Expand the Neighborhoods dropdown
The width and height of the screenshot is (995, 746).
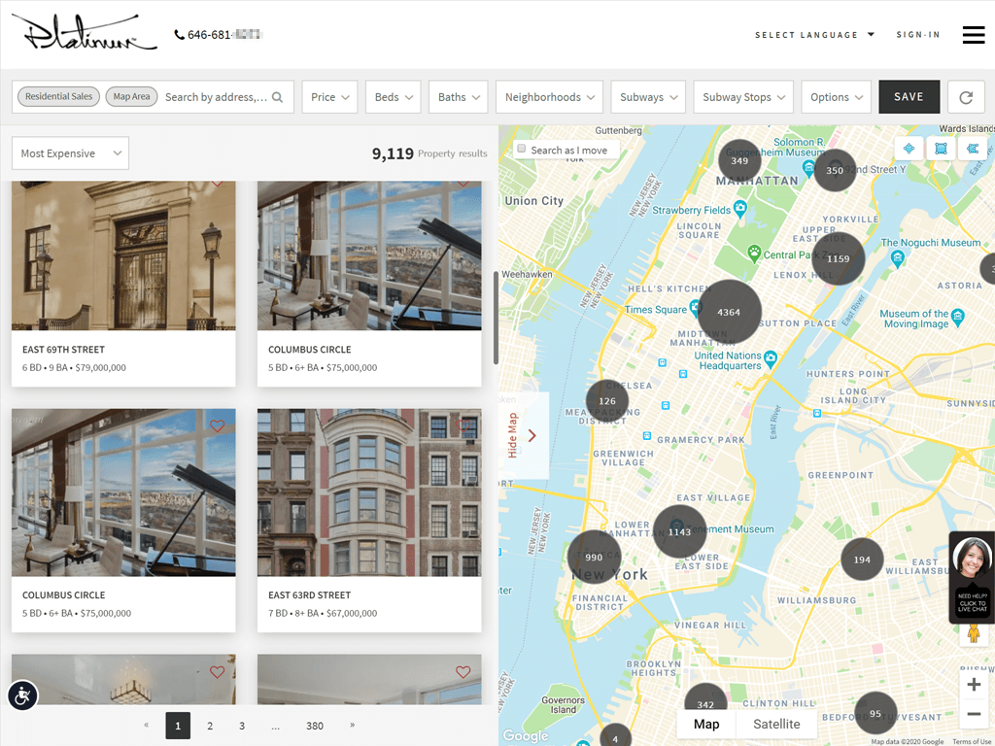550,97
